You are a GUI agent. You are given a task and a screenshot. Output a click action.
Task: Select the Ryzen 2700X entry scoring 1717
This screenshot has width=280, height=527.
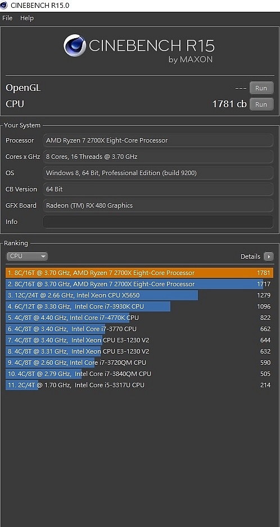point(139,284)
